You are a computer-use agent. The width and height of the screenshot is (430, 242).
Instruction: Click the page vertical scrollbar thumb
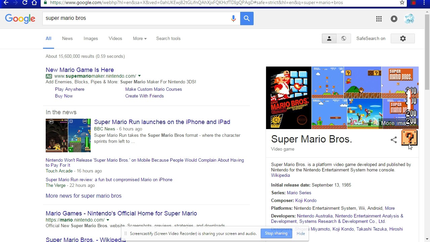point(427,52)
